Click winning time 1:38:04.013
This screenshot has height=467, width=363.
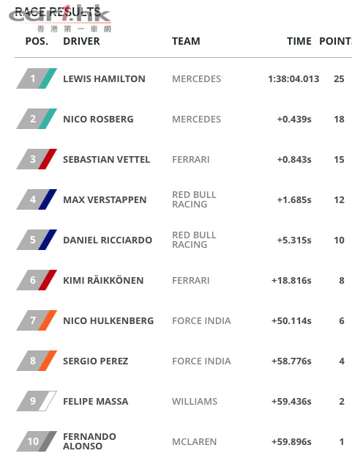coord(293,79)
